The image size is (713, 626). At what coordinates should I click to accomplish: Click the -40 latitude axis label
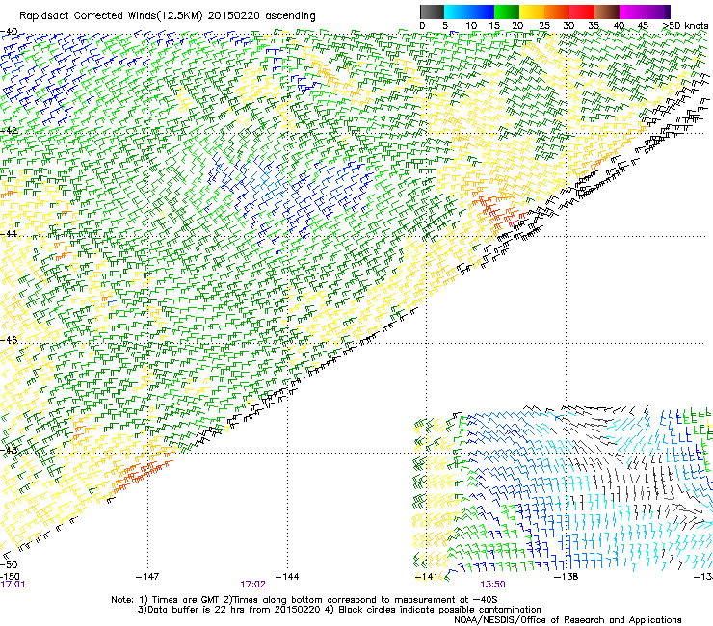click(x=9, y=32)
